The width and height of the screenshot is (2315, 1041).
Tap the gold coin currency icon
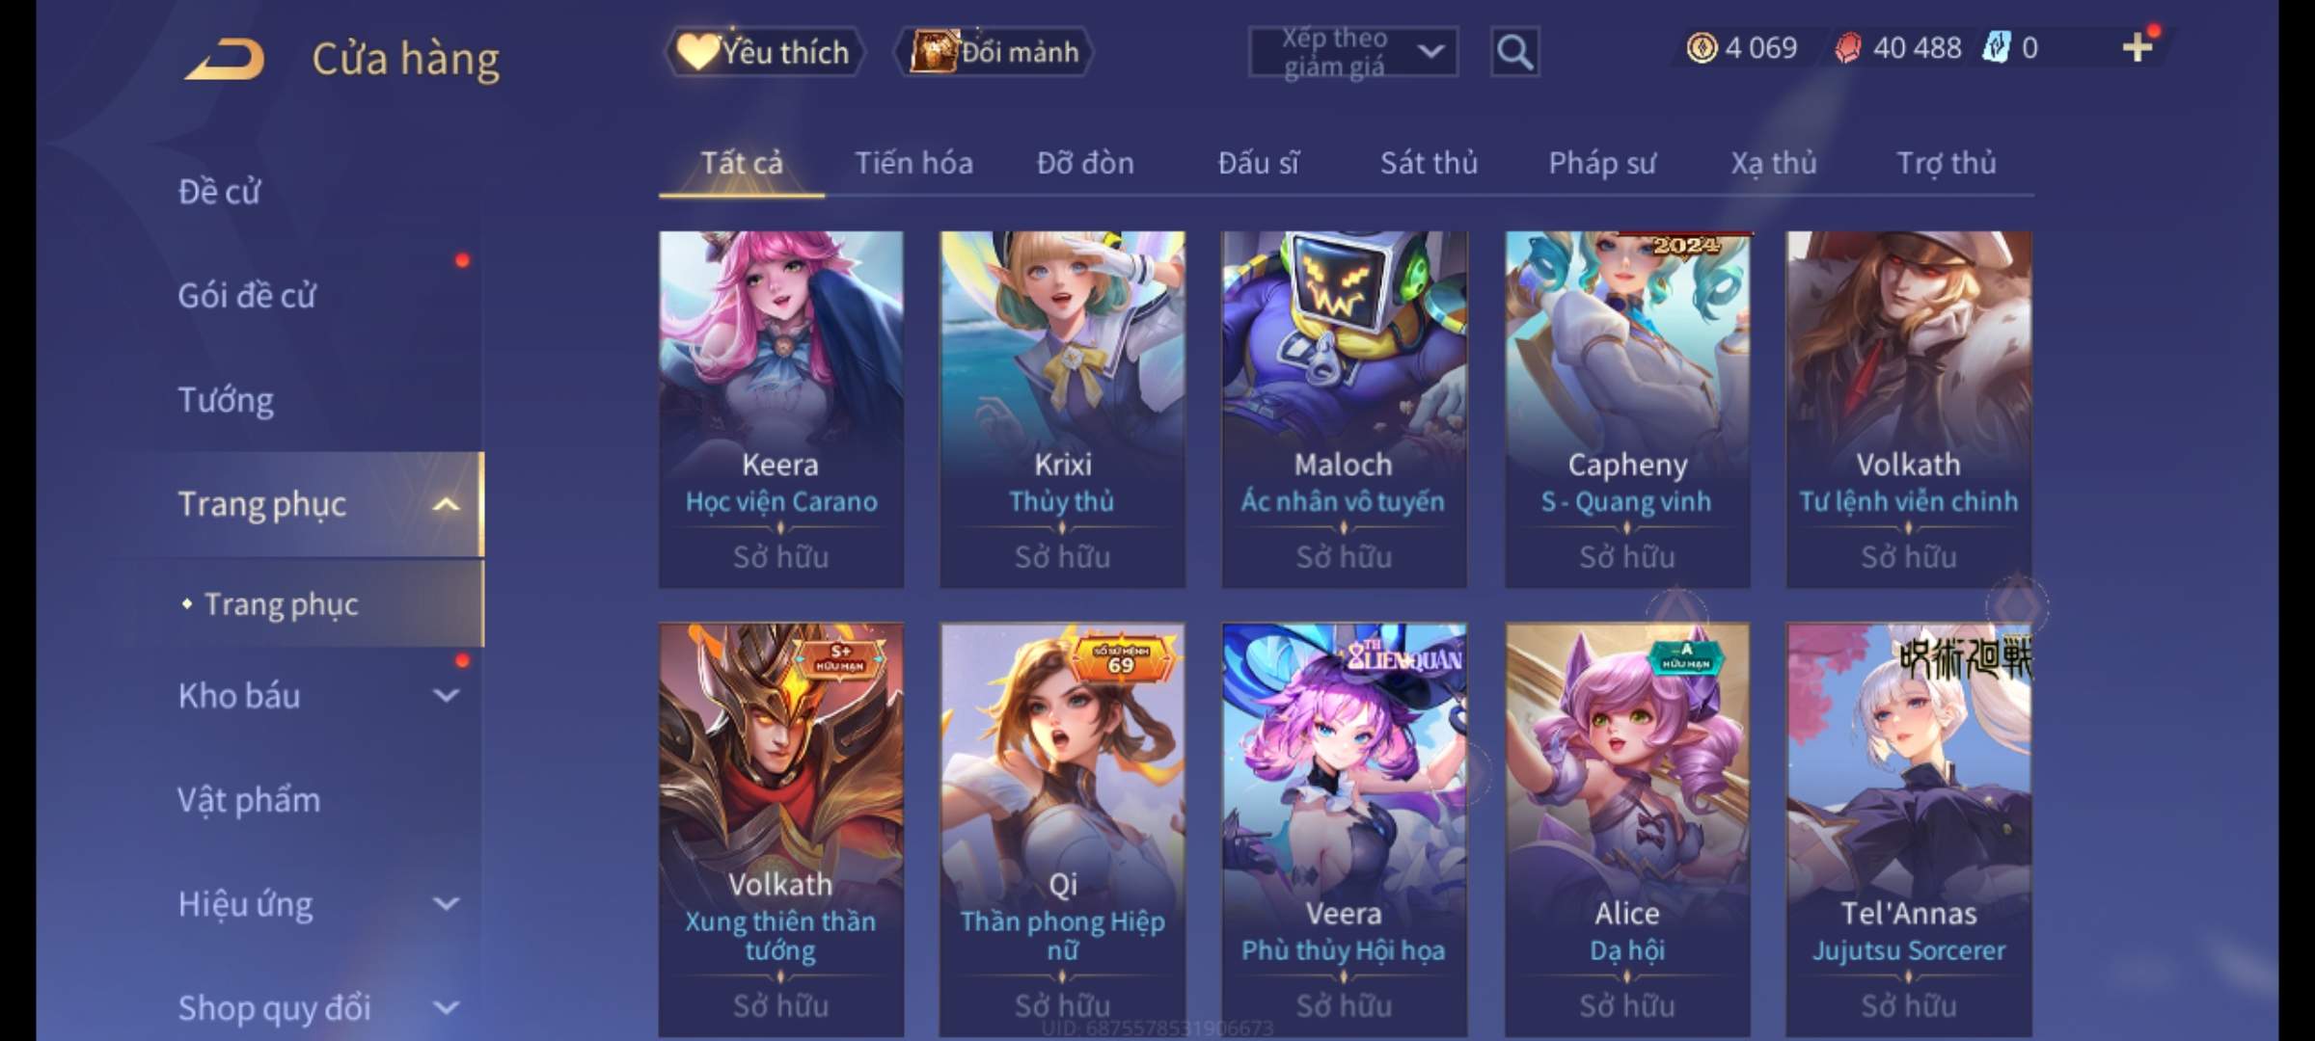[1702, 47]
